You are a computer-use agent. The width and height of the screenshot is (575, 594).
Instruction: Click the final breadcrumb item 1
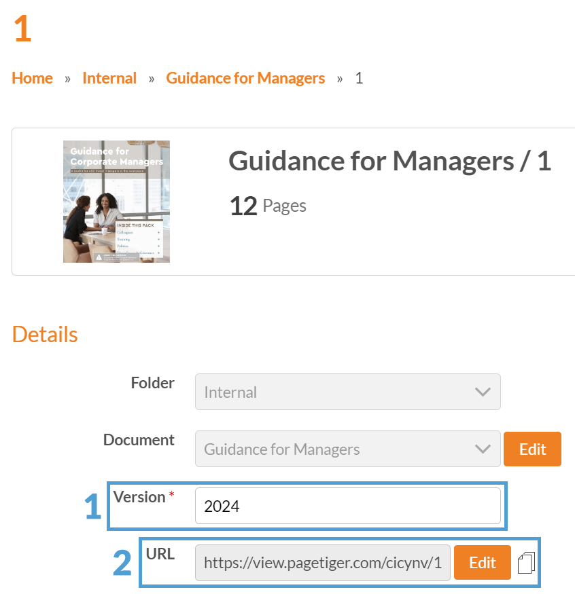click(x=359, y=78)
